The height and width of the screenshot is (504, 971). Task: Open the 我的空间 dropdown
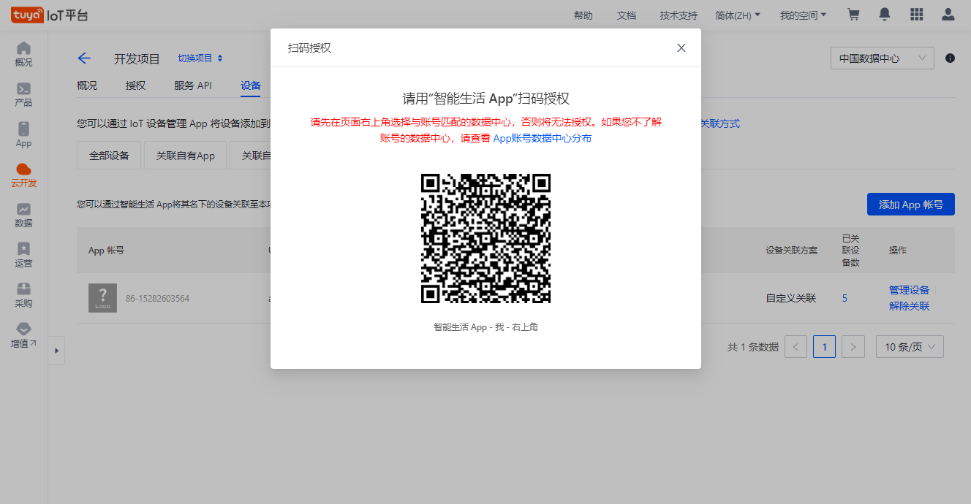(803, 15)
